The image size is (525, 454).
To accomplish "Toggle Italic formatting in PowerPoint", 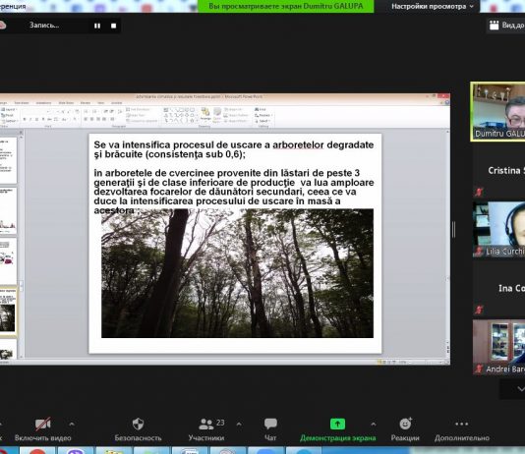I will (30, 119).
